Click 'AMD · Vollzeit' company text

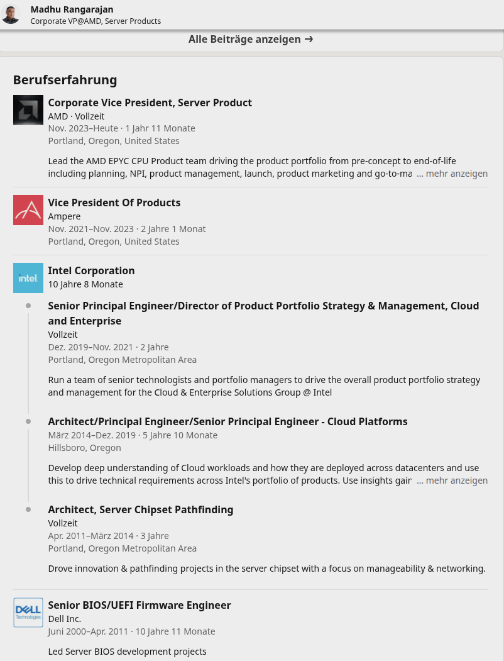[76, 116]
